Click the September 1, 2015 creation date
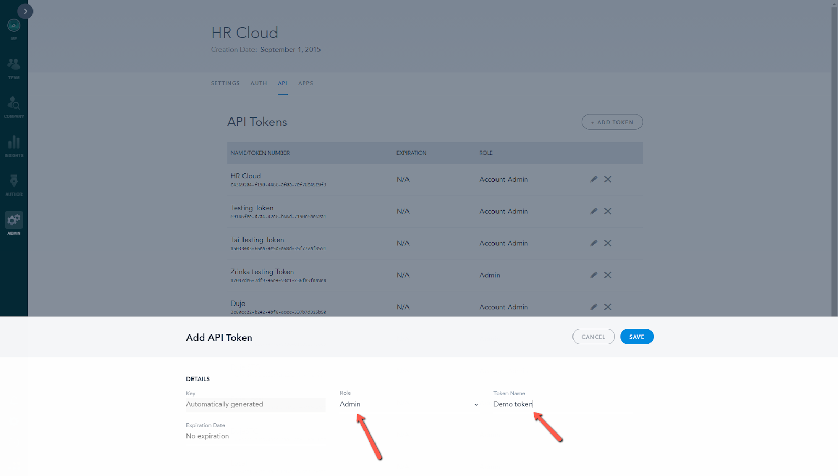This screenshot has height=476, width=838. click(290, 50)
